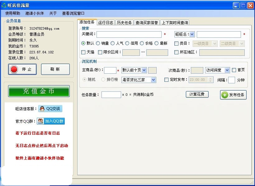Click the 停止 button label
Image resolution: width=255 pixels, height=186 pixels.
[x=26, y=69]
